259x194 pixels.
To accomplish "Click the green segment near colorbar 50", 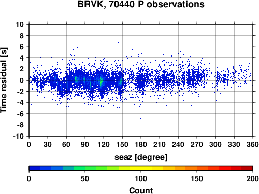I will tap(85, 168).
